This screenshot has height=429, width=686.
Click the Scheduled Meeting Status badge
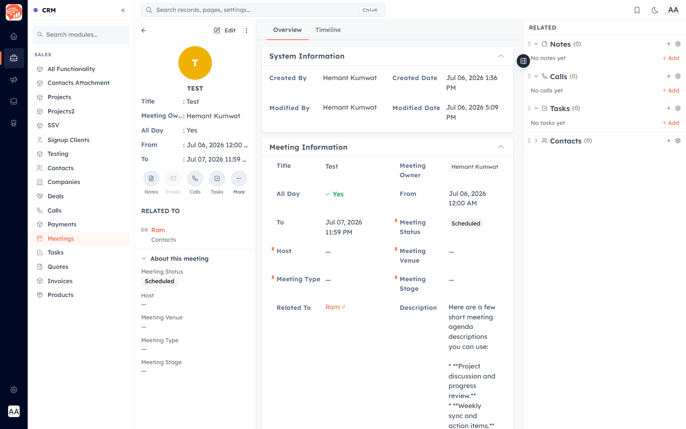pos(465,224)
